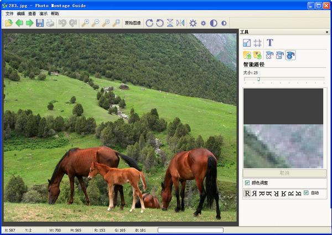The height and width of the screenshot is (235, 332).
Task: Rotate image clockwise
Action: [x=149, y=23]
